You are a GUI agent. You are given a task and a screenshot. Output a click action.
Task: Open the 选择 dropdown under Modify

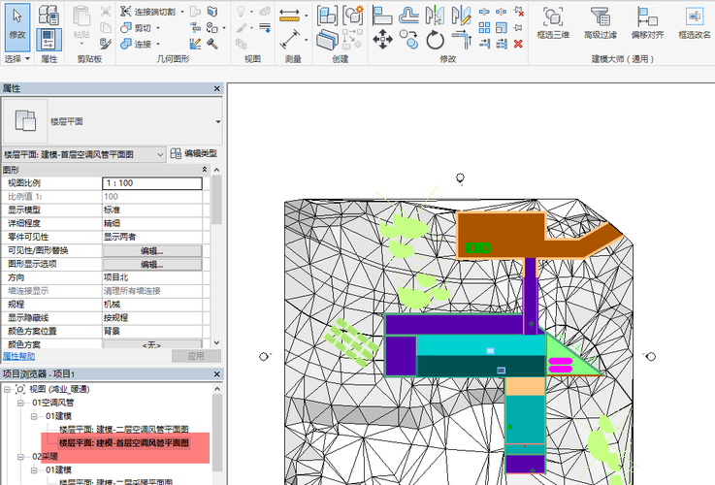[x=17, y=59]
